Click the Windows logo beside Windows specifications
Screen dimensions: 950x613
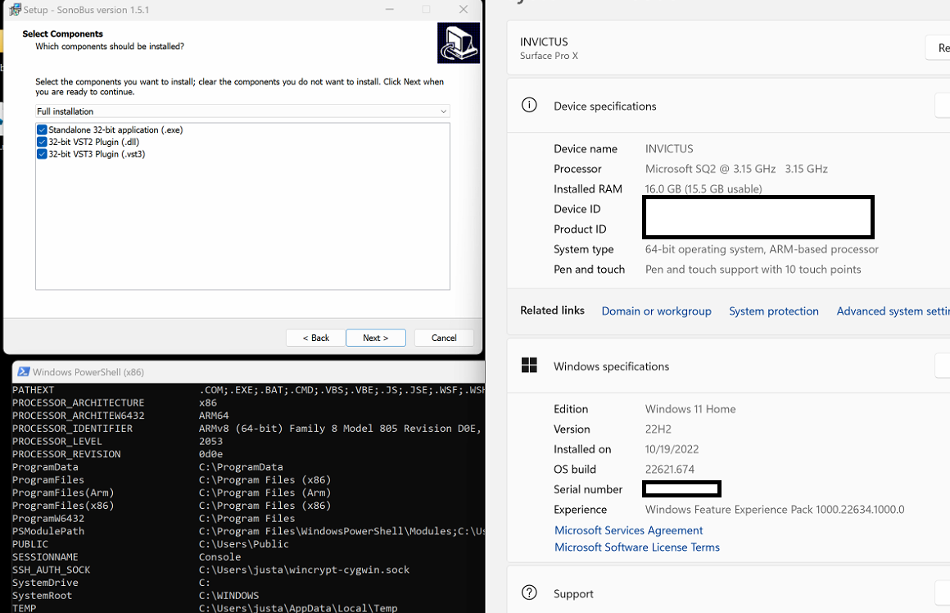click(x=529, y=365)
